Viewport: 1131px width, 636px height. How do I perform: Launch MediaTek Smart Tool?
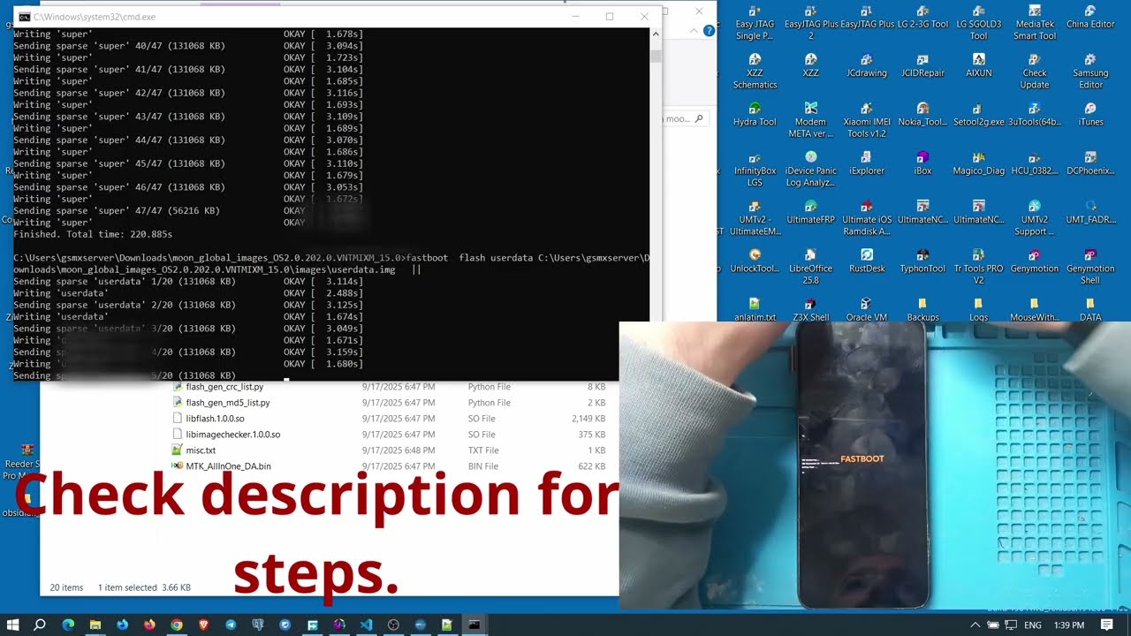coord(1035,23)
